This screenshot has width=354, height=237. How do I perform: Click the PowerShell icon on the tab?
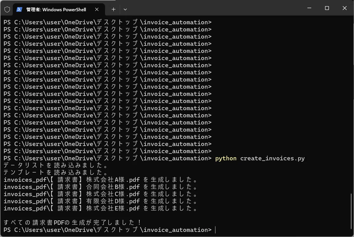coord(19,9)
